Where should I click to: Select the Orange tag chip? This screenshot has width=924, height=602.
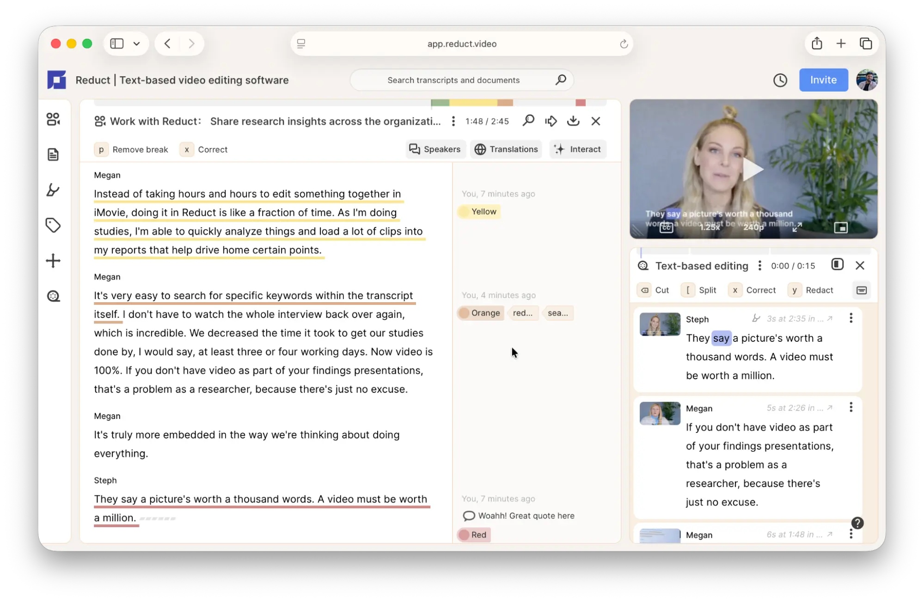[480, 313]
